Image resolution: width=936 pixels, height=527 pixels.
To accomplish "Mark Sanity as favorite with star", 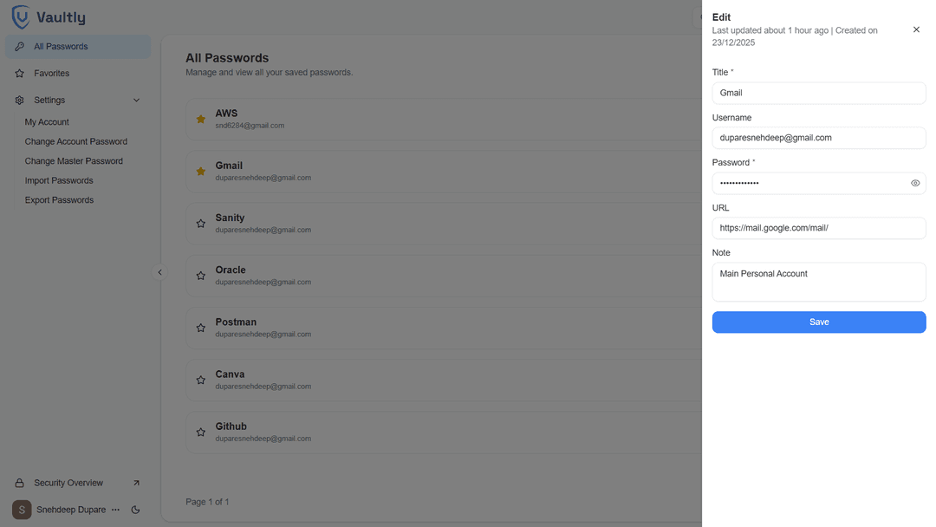I will coord(201,224).
